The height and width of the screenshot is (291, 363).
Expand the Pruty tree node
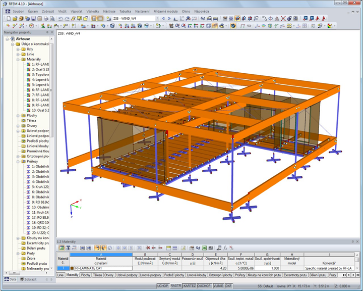(18, 254)
